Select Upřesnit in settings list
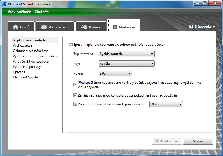 pos(19,72)
